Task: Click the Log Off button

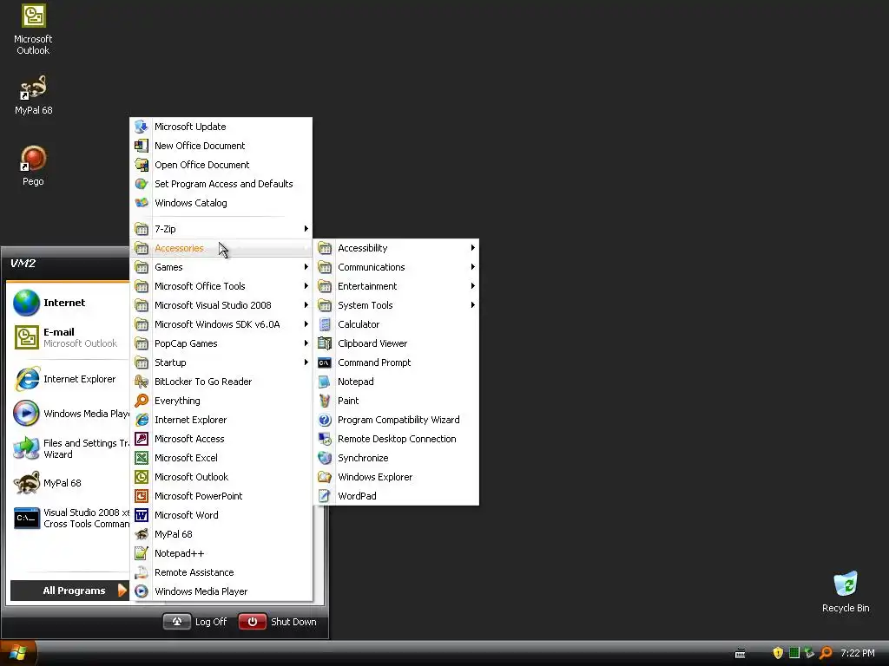Action: 195,622
